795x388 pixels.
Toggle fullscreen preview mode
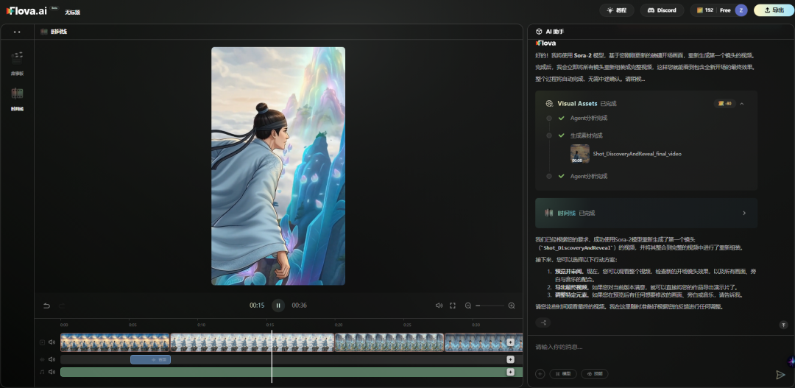click(453, 306)
